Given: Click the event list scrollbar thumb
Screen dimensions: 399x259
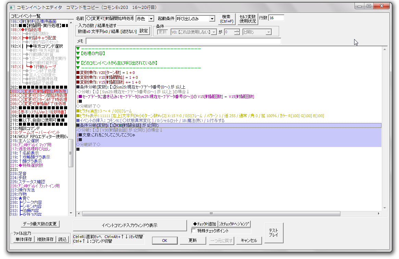Looking at the screenshot, I should [71, 153].
